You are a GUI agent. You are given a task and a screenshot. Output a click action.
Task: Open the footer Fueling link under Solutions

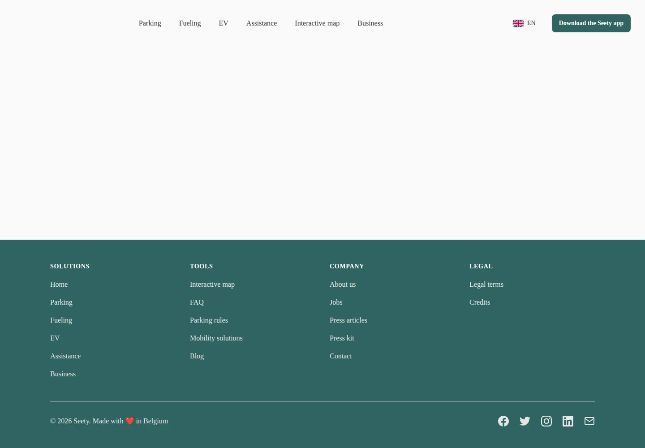pyautogui.click(x=61, y=320)
